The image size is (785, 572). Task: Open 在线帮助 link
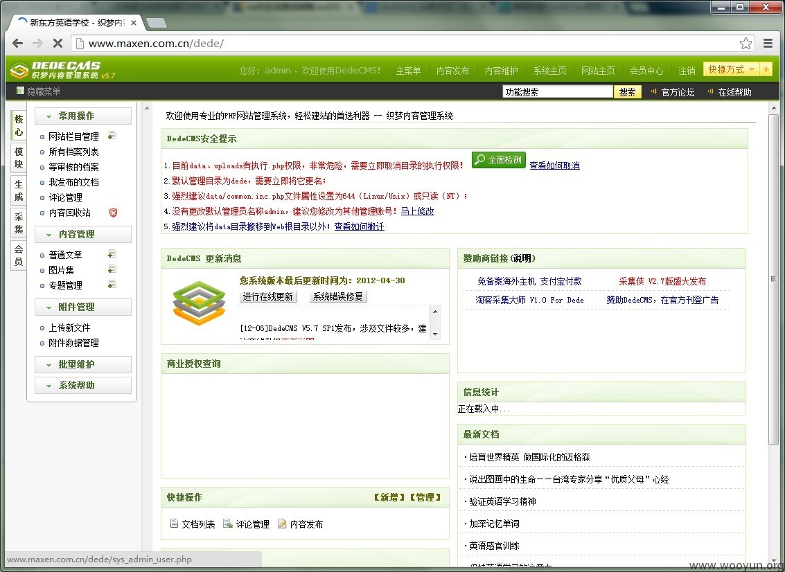pyautogui.click(x=734, y=92)
